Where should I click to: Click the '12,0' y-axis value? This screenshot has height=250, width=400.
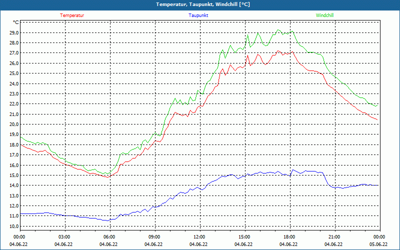(x=14, y=206)
